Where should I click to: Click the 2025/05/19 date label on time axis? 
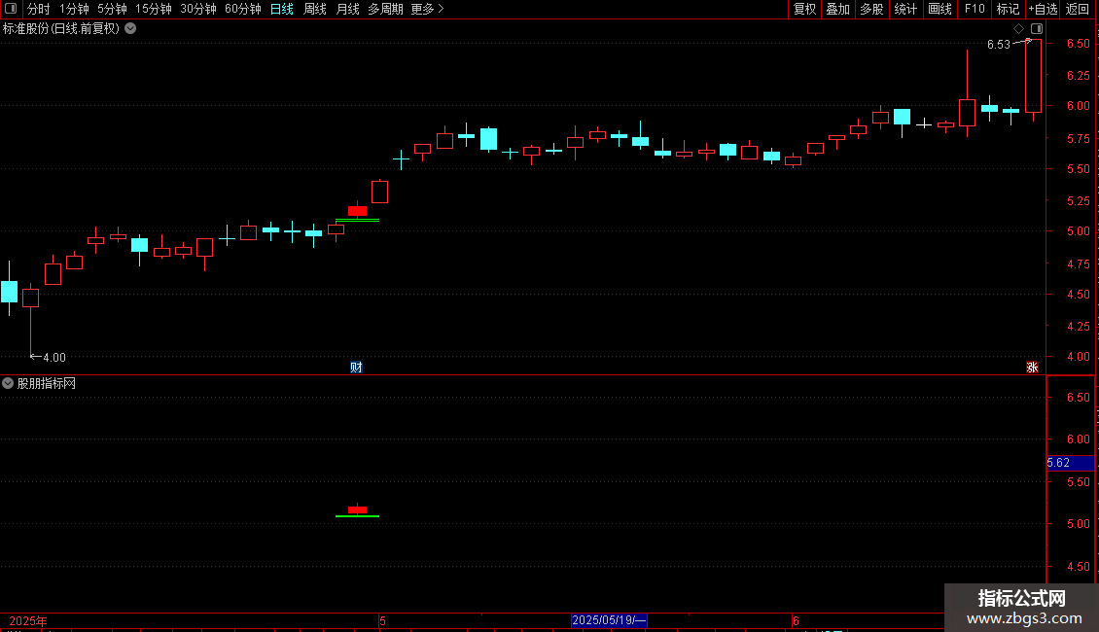click(x=609, y=620)
